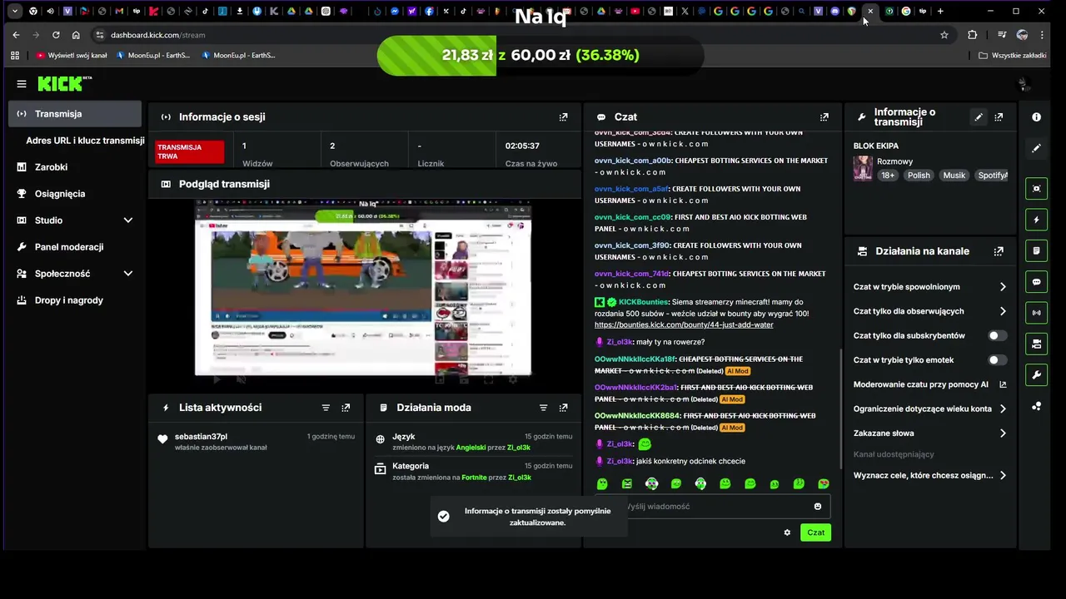
Task: Pop out the Informacje o sesji panel
Action: click(563, 117)
